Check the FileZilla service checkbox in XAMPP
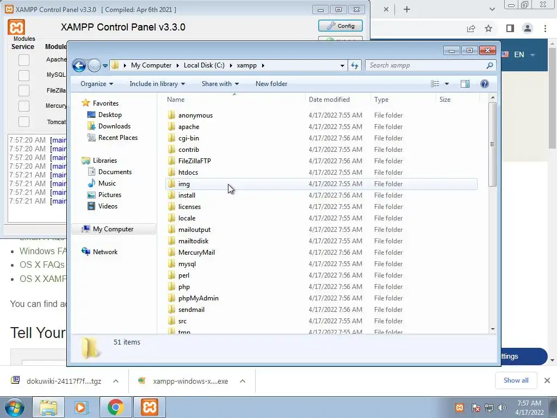Image resolution: width=557 pixels, height=418 pixels. tap(24, 91)
